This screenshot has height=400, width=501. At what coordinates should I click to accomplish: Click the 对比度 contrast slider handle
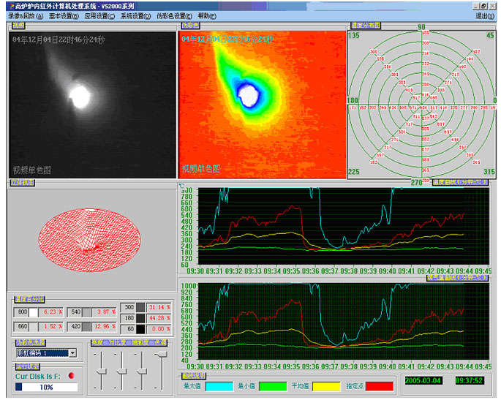[120, 371]
